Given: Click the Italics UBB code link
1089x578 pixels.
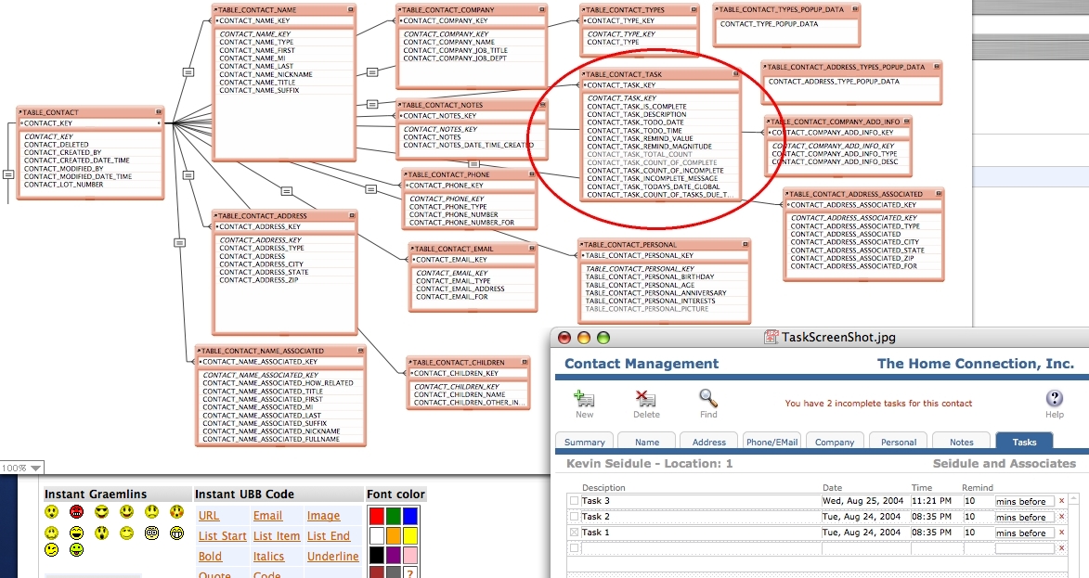Looking at the screenshot, I should (269, 556).
